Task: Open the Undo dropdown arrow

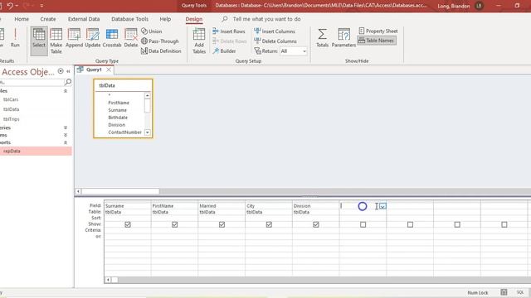Action: pyautogui.click(x=17, y=6)
